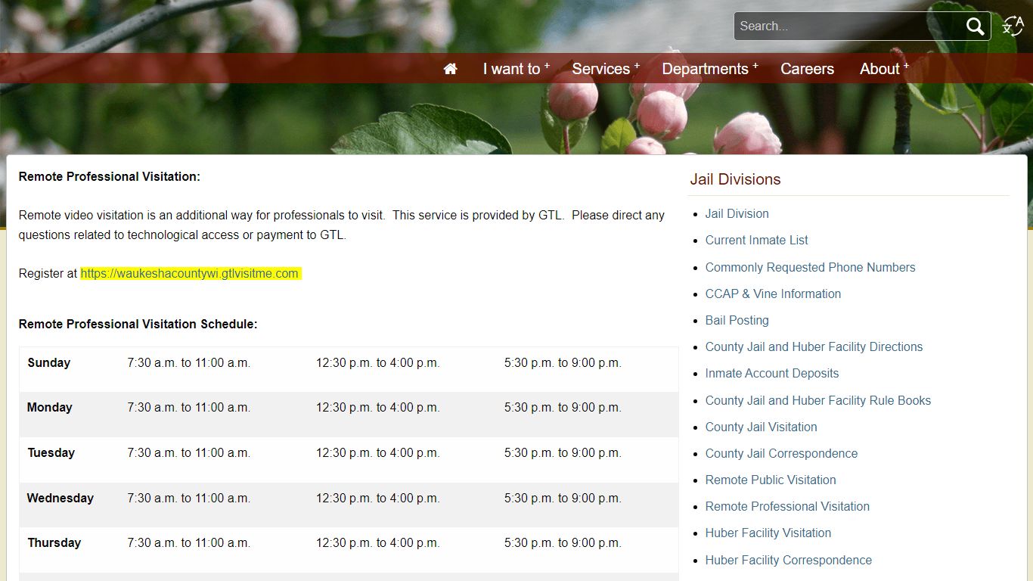This screenshot has width=1033, height=581.
Task: Click Sunday's 7:30 a.m. to 11:00 a.m. cell
Action: click(189, 363)
